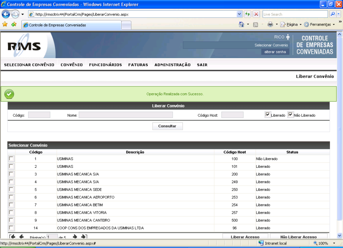Viewport: 343px width, 248px height.
Task: Open the zoom level dropdown arrow
Action: [334, 243]
